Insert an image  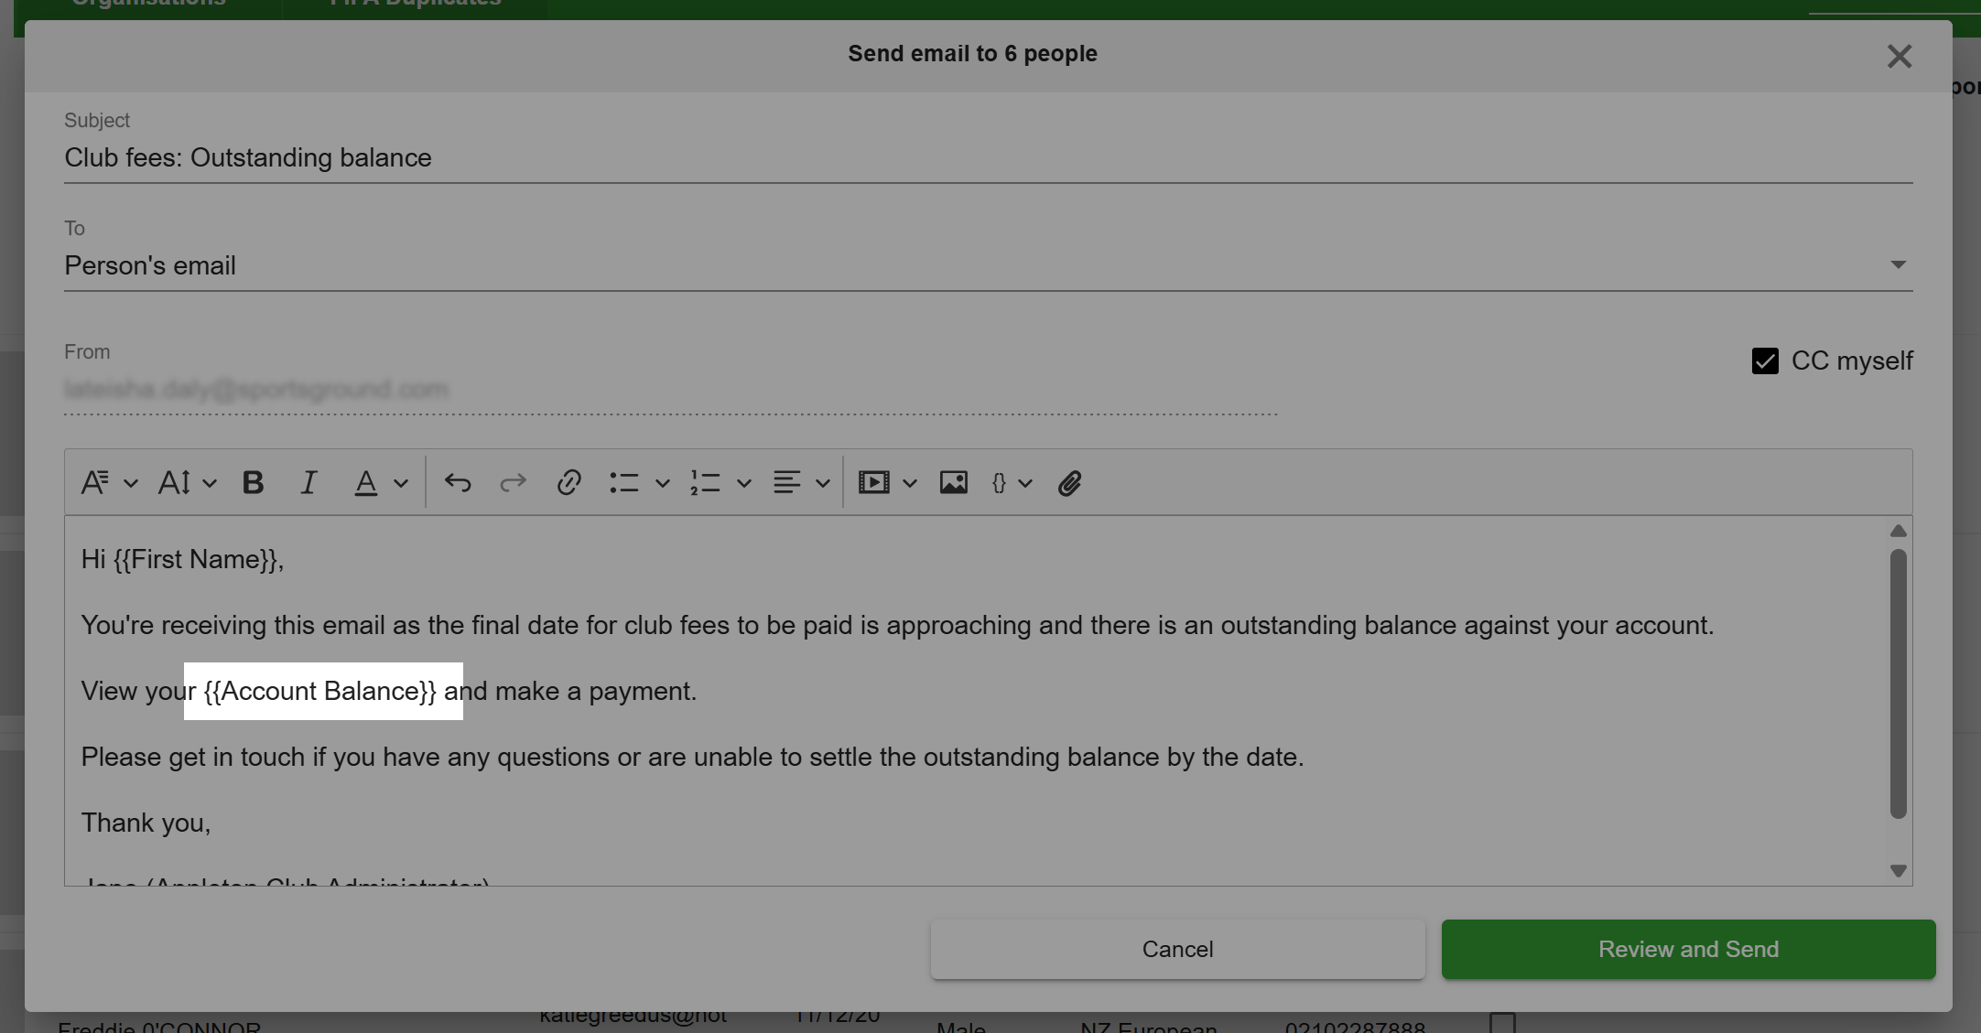(x=953, y=482)
